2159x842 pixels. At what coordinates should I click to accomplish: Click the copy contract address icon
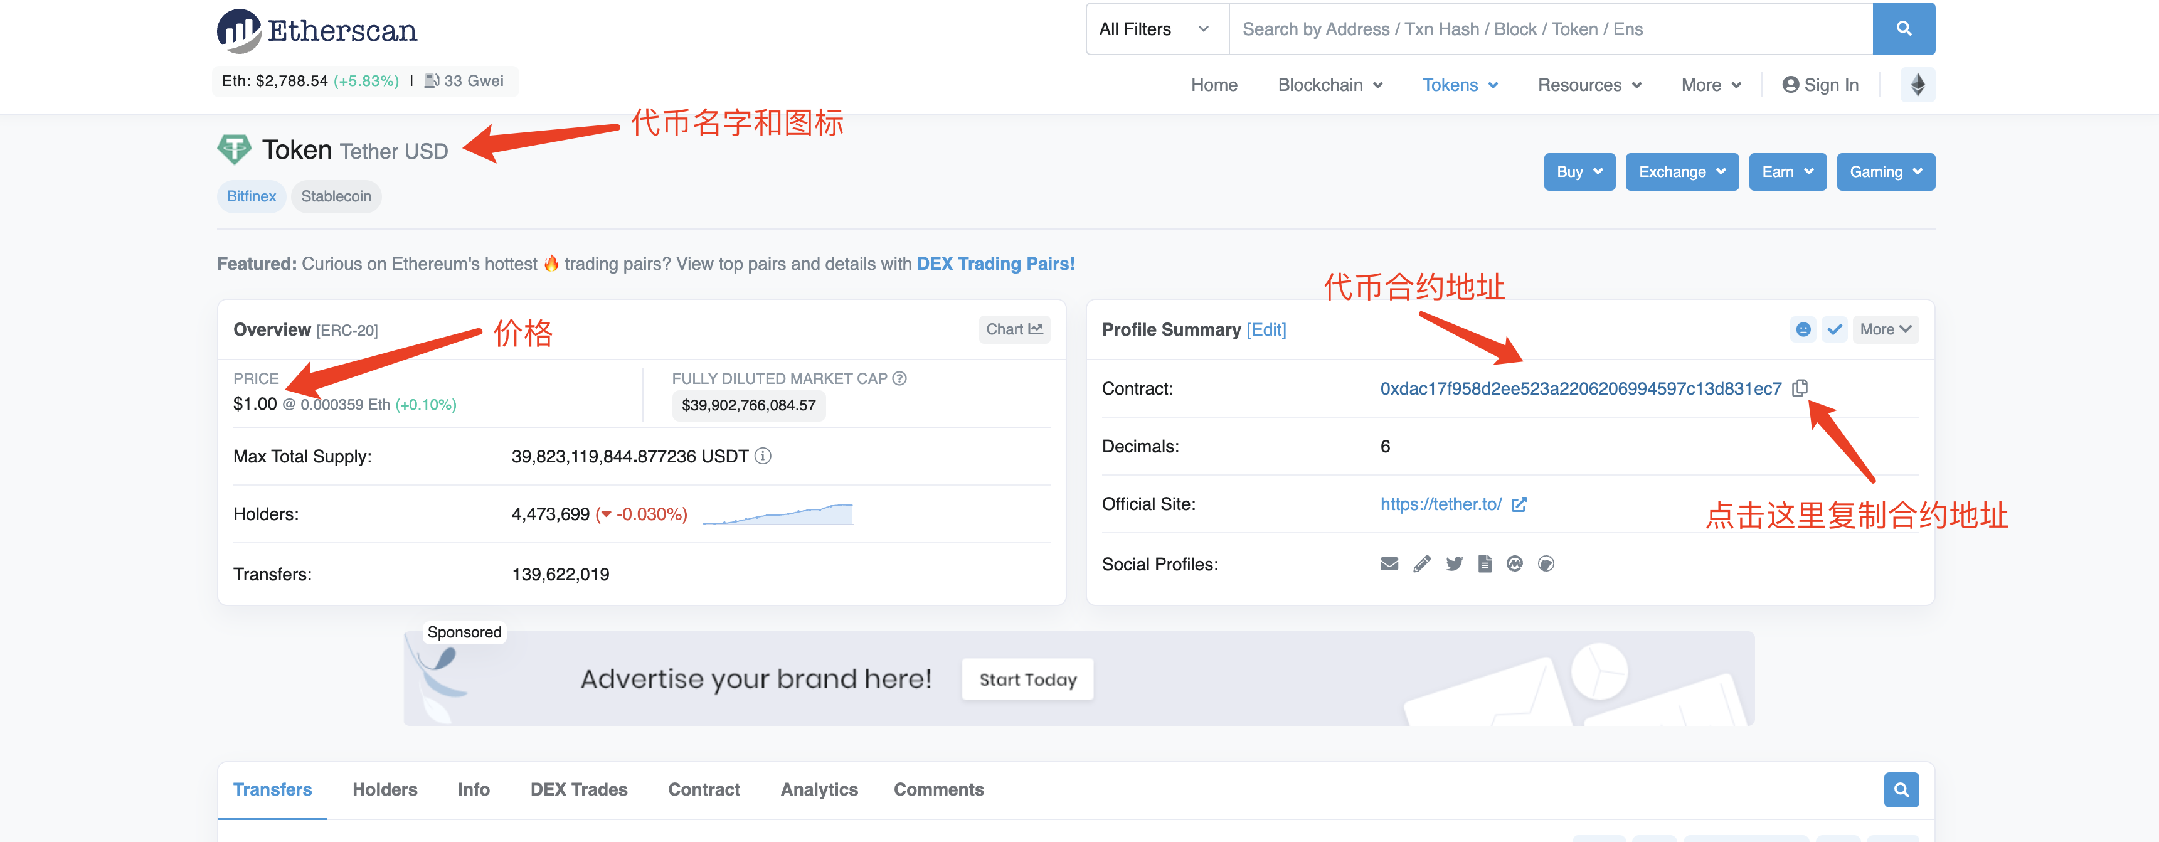click(1800, 388)
